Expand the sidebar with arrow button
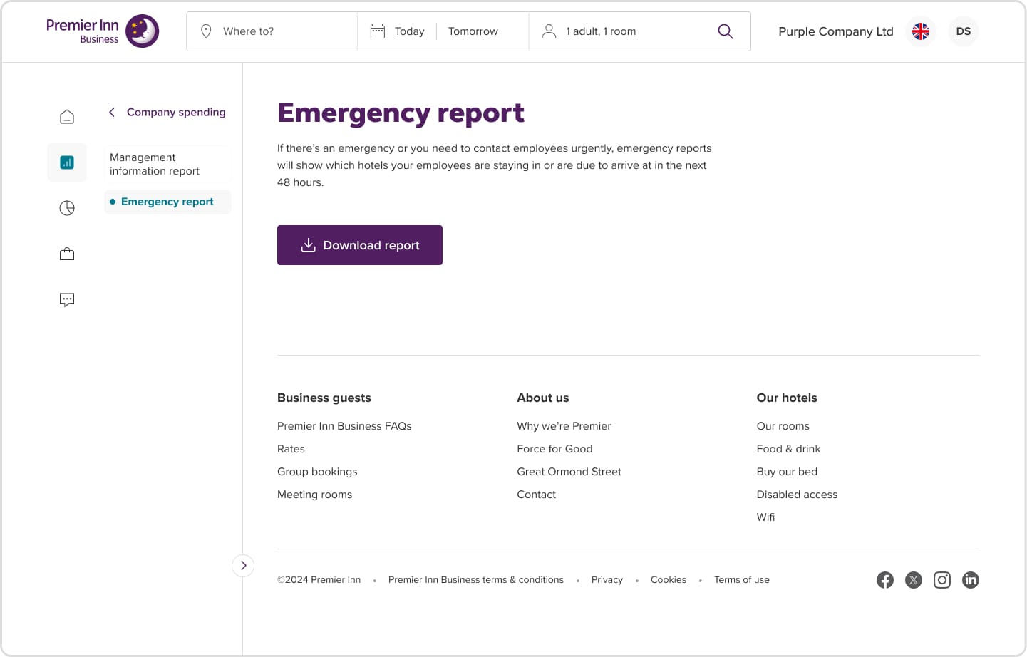Screen dimensions: 1027x657 click(x=243, y=566)
